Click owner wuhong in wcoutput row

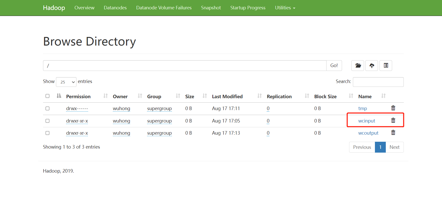[x=122, y=133]
